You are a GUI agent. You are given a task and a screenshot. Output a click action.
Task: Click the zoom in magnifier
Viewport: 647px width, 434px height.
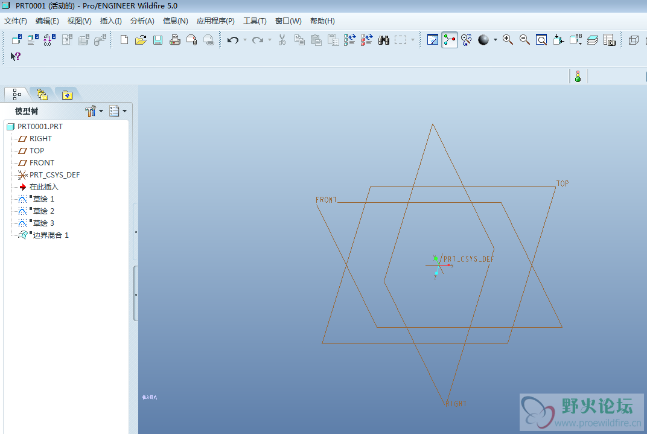click(x=508, y=40)
